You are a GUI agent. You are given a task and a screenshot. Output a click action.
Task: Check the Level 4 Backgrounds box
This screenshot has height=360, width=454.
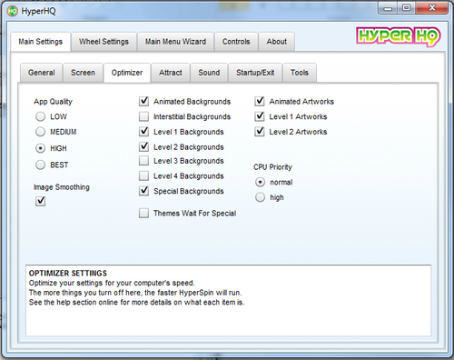click(x=143, y=176)
